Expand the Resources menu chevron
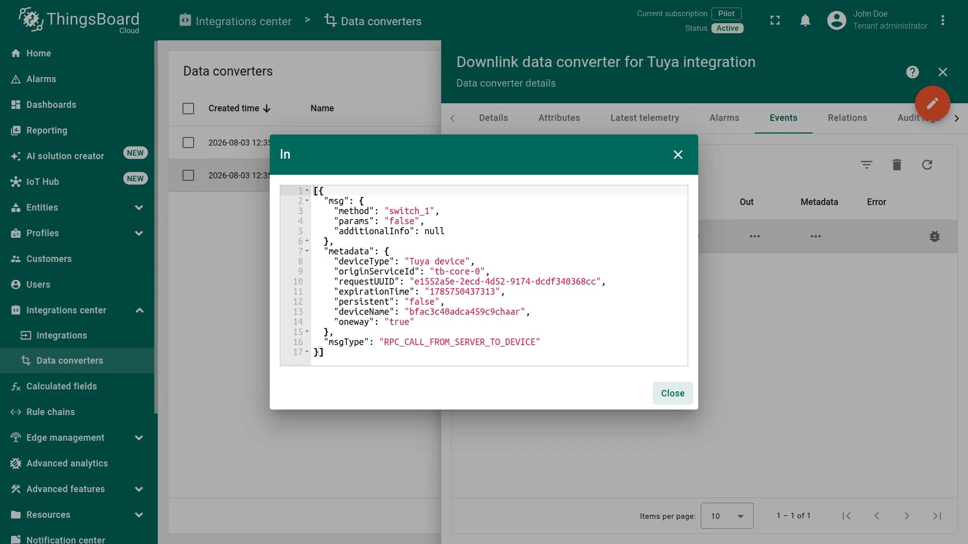 [139, 515]
